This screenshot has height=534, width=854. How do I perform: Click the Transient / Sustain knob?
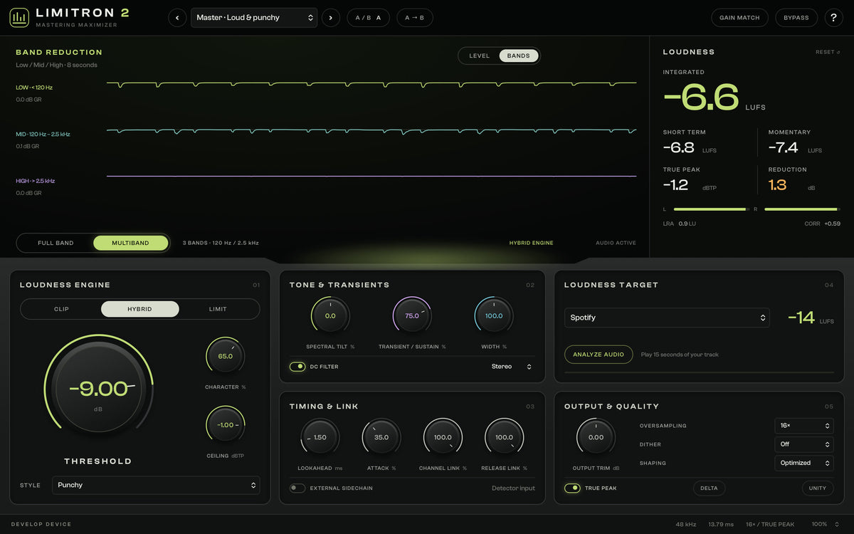click(x=412, y=315)
